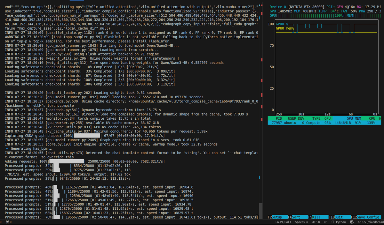Click F9 Kill in the nvtop footer
This screenshot has height=225, width=384.
[x=318, y=217]
